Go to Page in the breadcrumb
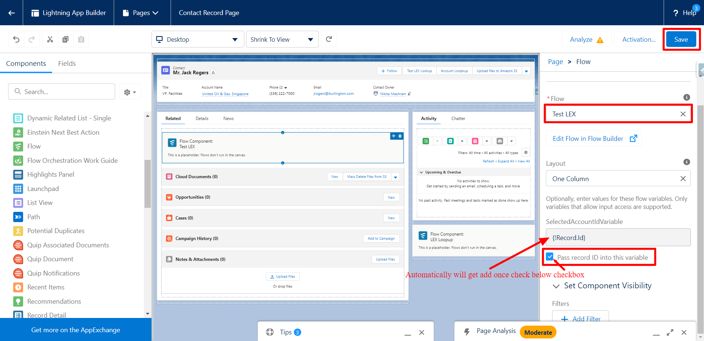704x341 pixels. [x=555, y=62]
